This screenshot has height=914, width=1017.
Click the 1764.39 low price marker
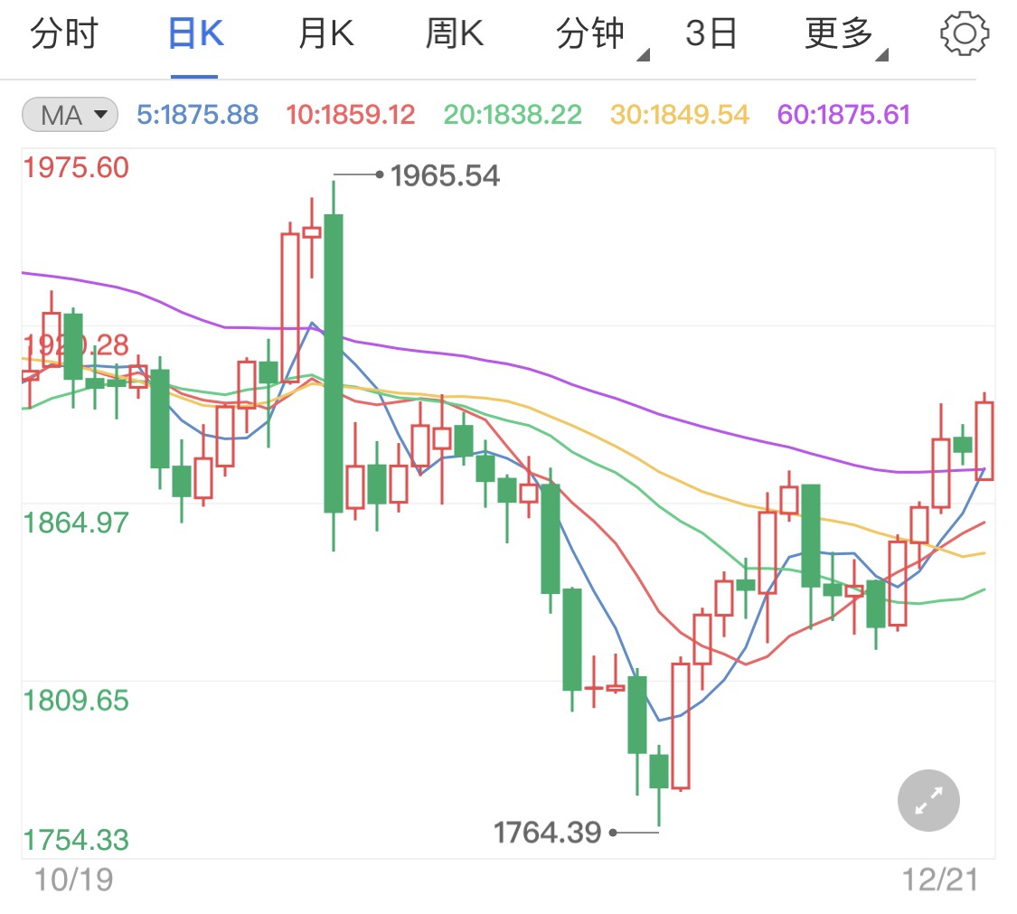(x=547, y=832)
